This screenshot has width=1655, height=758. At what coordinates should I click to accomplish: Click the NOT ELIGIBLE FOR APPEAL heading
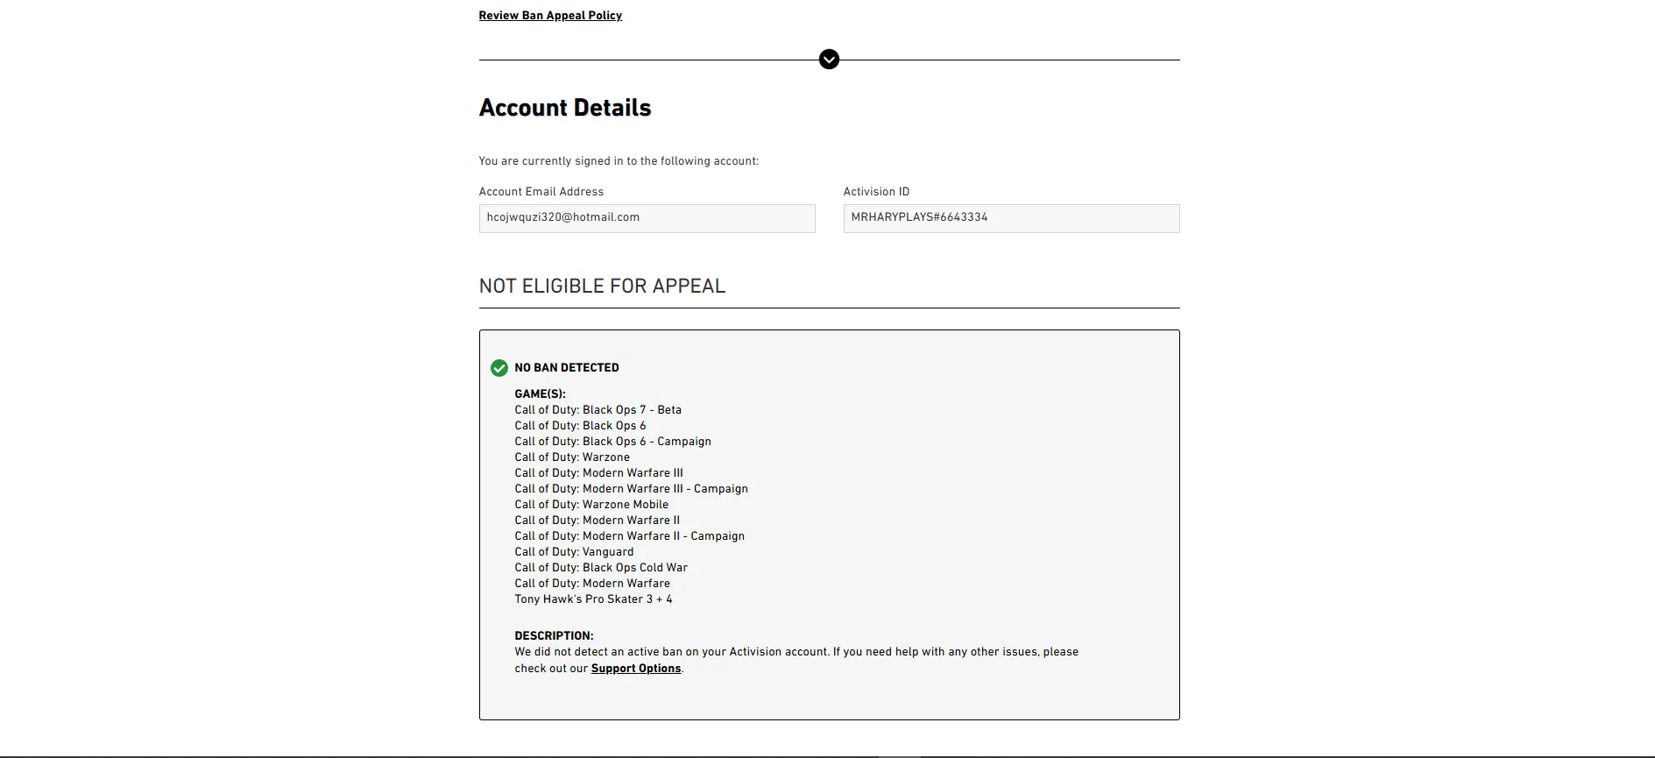602,287
